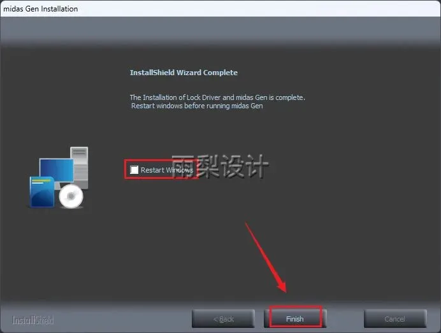The image size is (441, 333).
Task: Click the InstallShield Wizard Complete heading
Action: [184, 73]
